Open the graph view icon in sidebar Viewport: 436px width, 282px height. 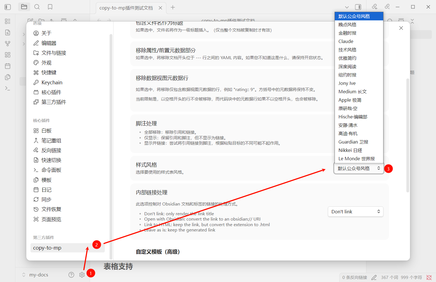point(8,44)
